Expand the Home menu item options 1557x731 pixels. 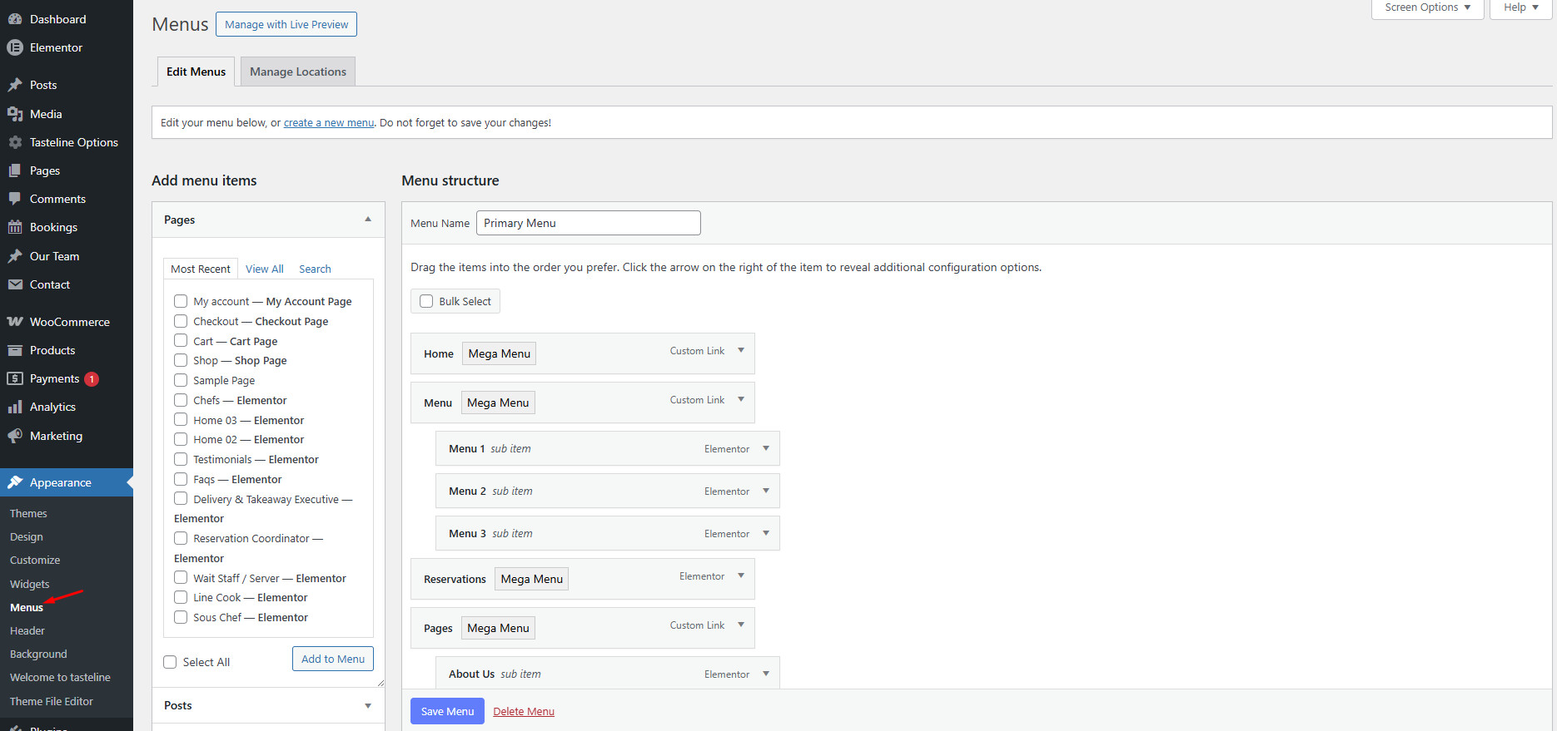(x=741, y=351)
